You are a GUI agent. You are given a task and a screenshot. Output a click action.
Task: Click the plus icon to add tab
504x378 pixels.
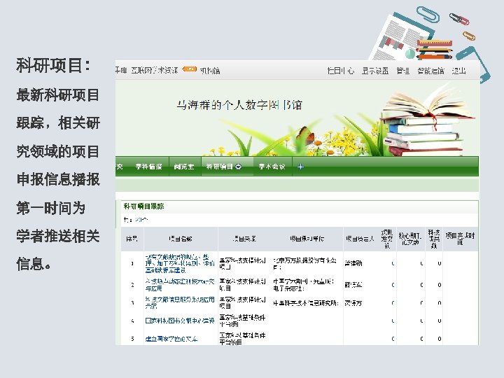(300, 167)
